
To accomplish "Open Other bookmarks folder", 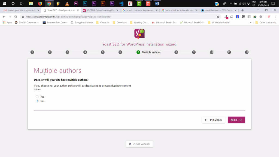I will point(266,22).
